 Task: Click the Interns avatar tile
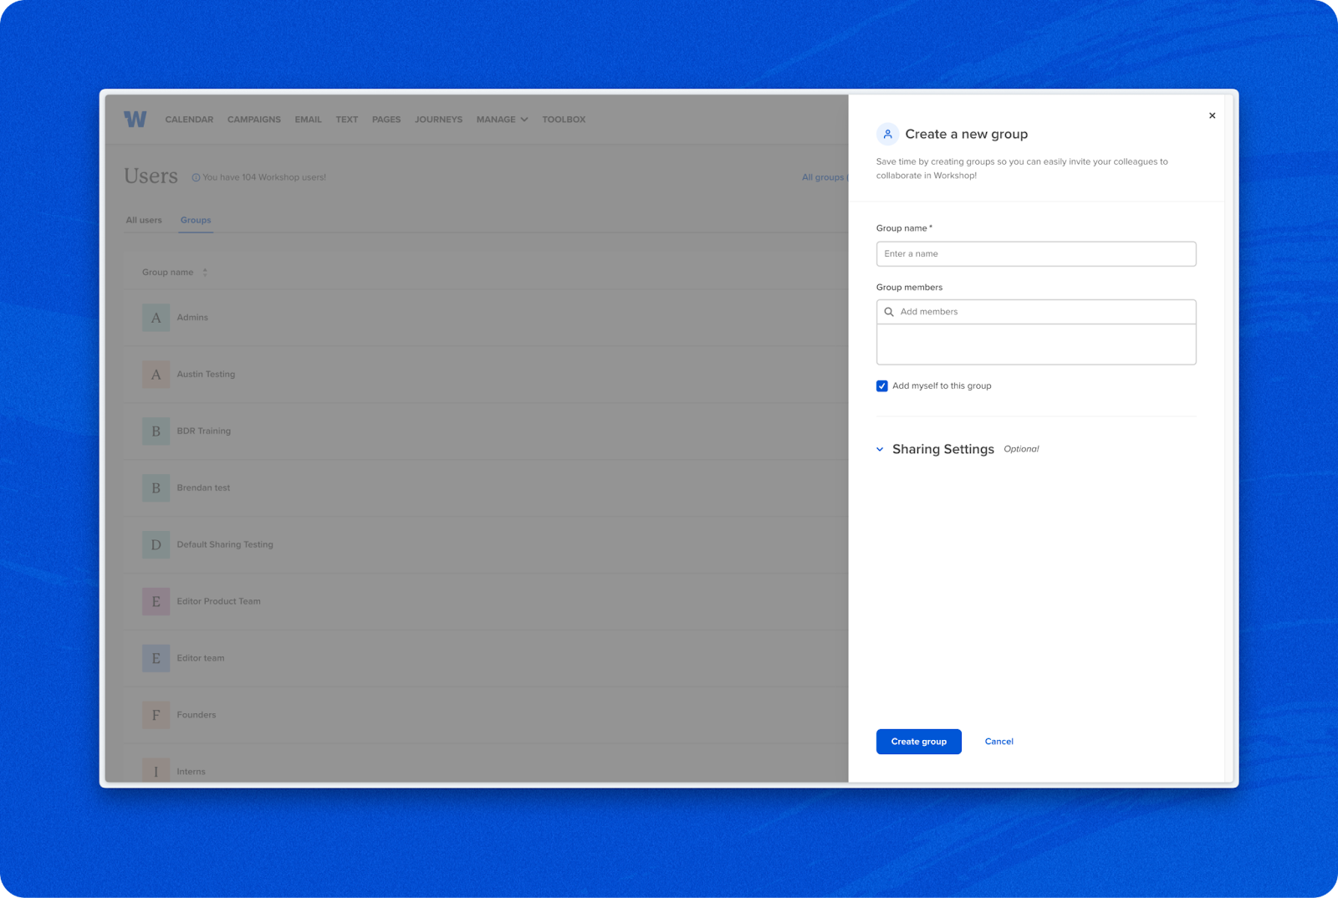click(156, 771)
